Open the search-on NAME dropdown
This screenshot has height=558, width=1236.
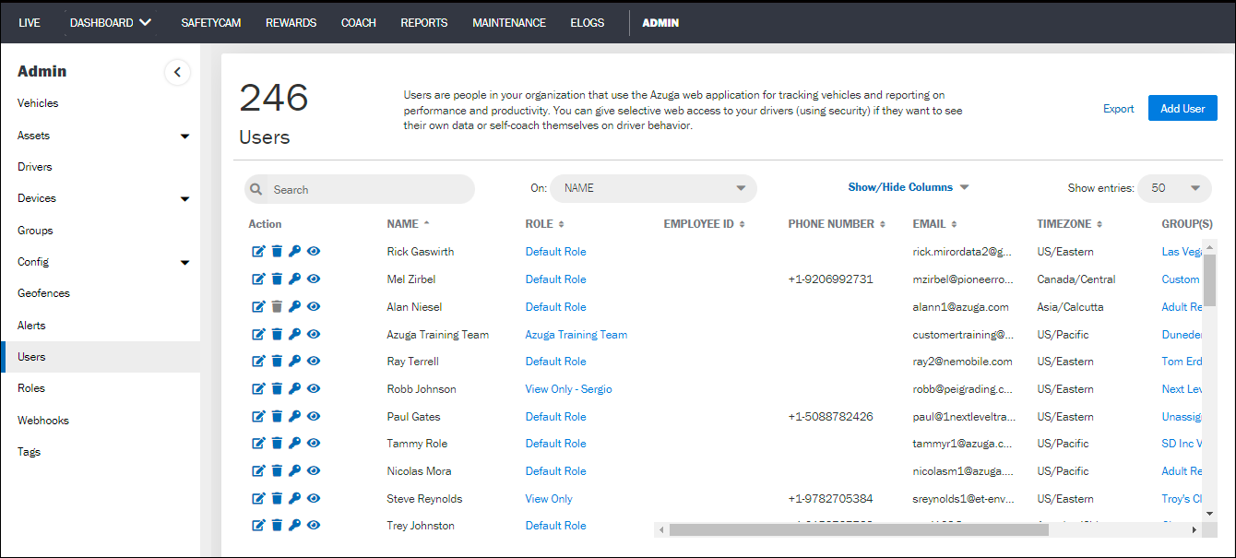point(653,188)
